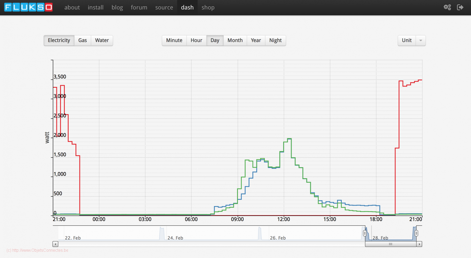
Task: Click the 26. Feb navigator label
Action: pyautogui.click(x=278, y=238)
